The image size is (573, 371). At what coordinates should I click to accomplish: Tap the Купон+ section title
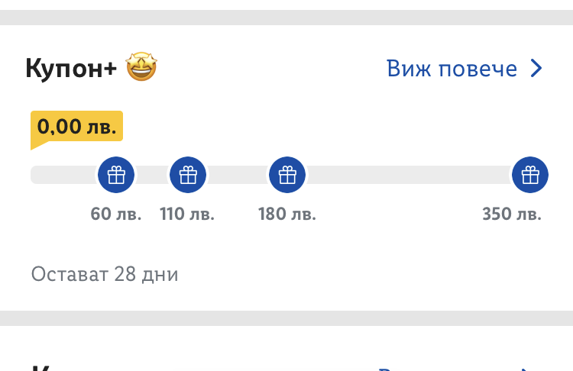[x=71, y=69]
